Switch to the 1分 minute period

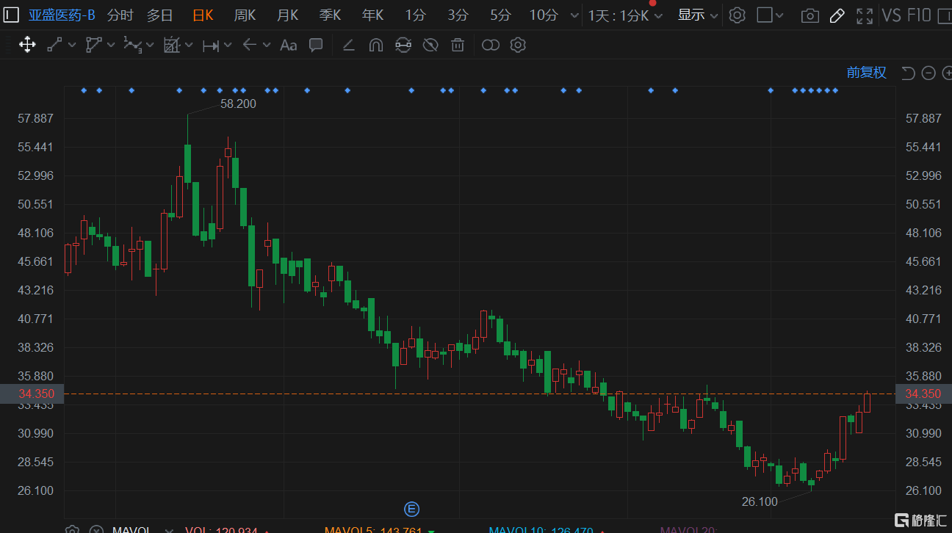click(x=415, y=15)
